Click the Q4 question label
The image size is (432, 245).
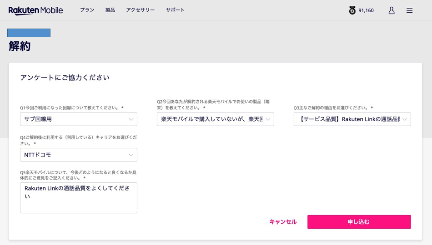(x=78, y=140)
